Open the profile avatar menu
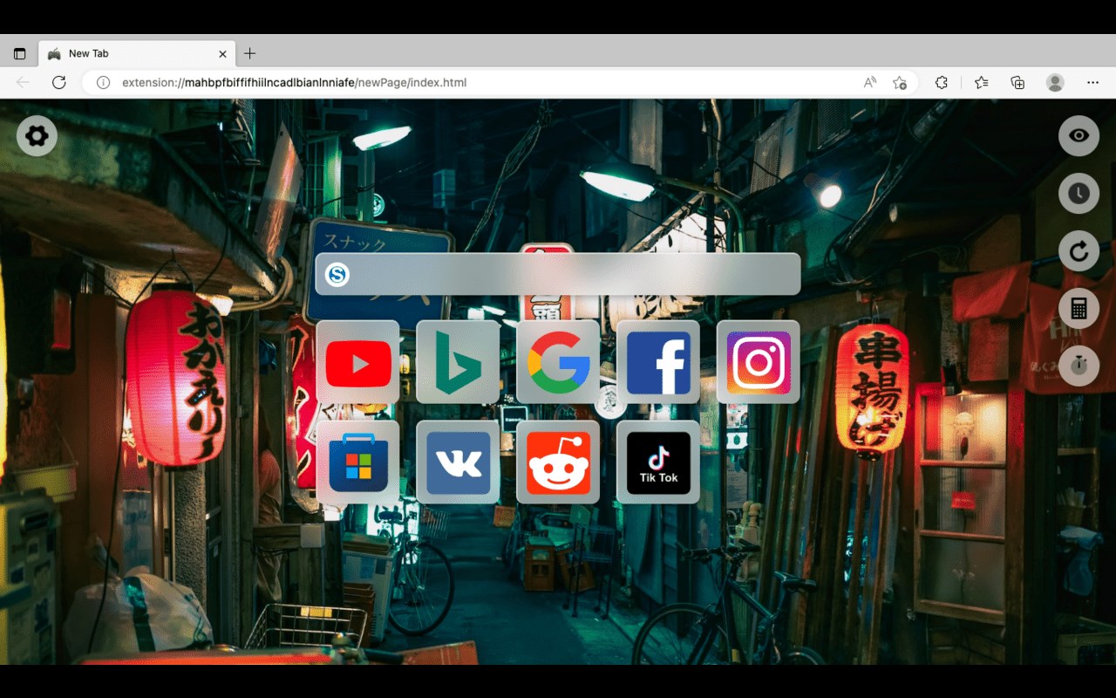The height and width of the screenshot is (698, 1116). [x=1055, y=83]
